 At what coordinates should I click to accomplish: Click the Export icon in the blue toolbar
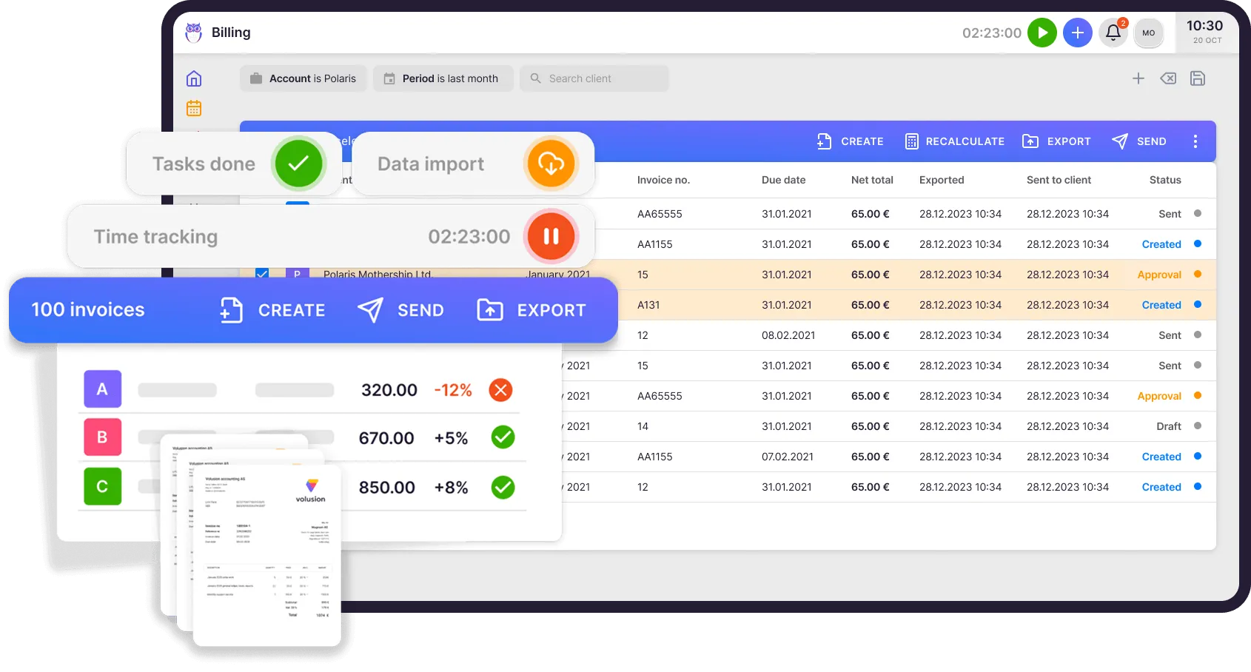(1030, 141)
